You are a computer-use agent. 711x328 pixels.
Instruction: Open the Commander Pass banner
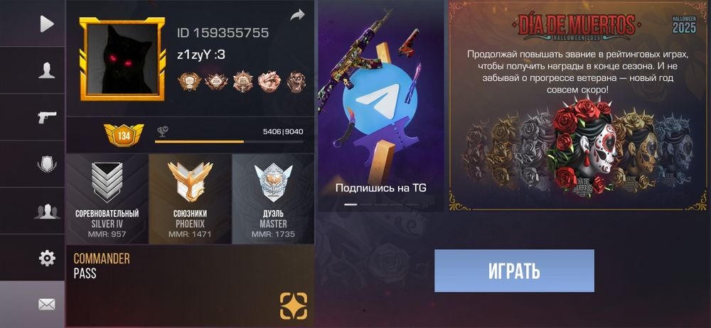click(x=190, y=286)
